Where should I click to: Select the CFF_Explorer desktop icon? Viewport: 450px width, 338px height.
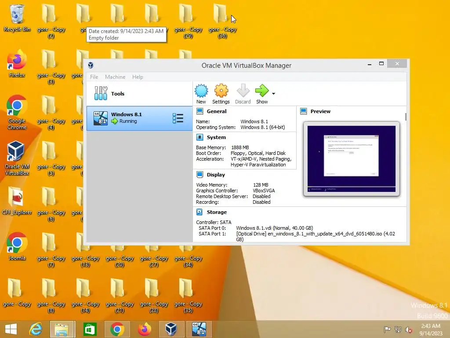17,201
